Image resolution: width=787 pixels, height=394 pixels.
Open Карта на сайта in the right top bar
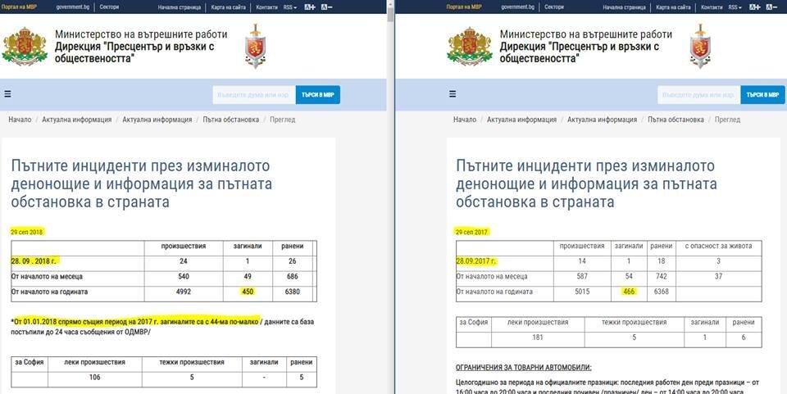[674, 7]
